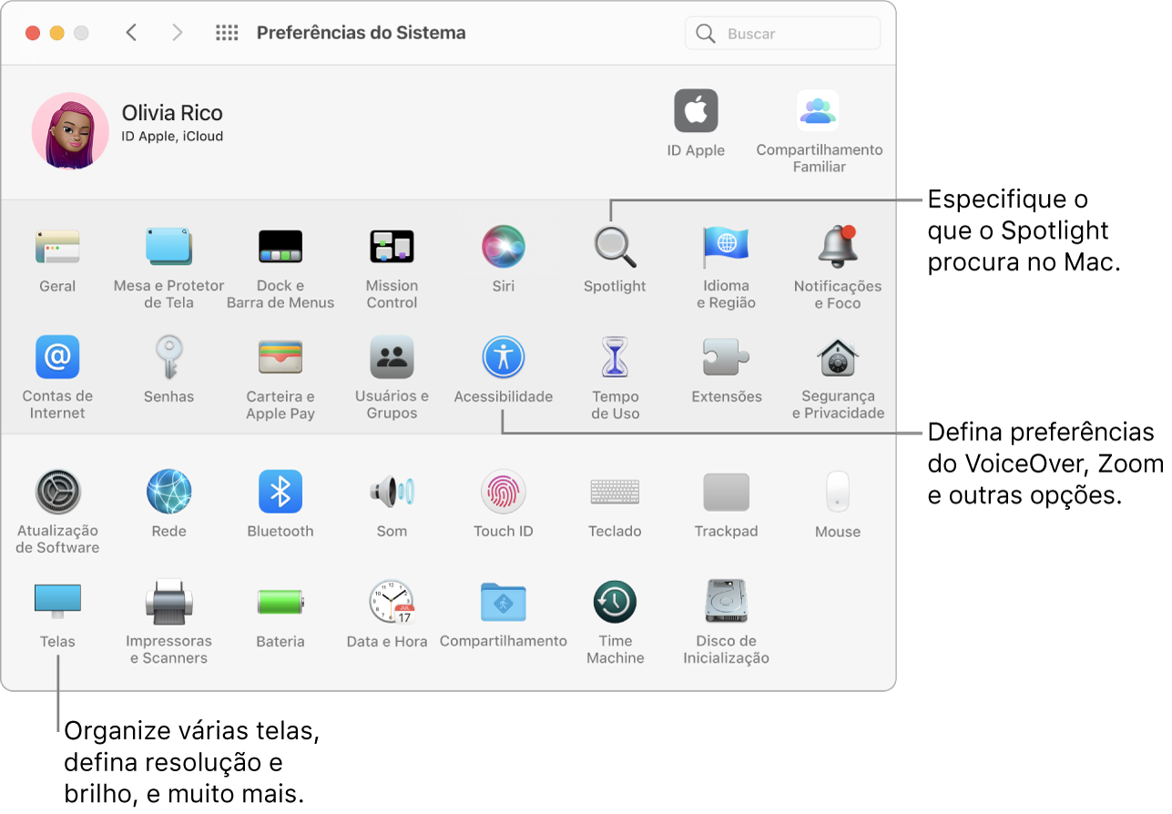Open Notificações e Foco preferences
1172x814 pixels.
838,247
